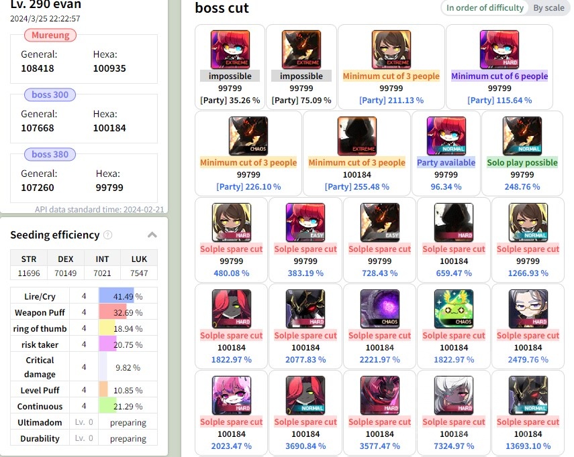Open the white-haired HARD boss icon
574x457 pixels.
tap(454, 395)
